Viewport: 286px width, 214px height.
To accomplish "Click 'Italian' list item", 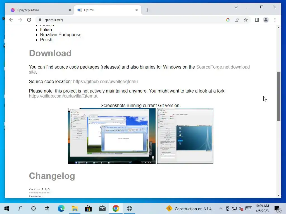I will [x=46, y=30].
